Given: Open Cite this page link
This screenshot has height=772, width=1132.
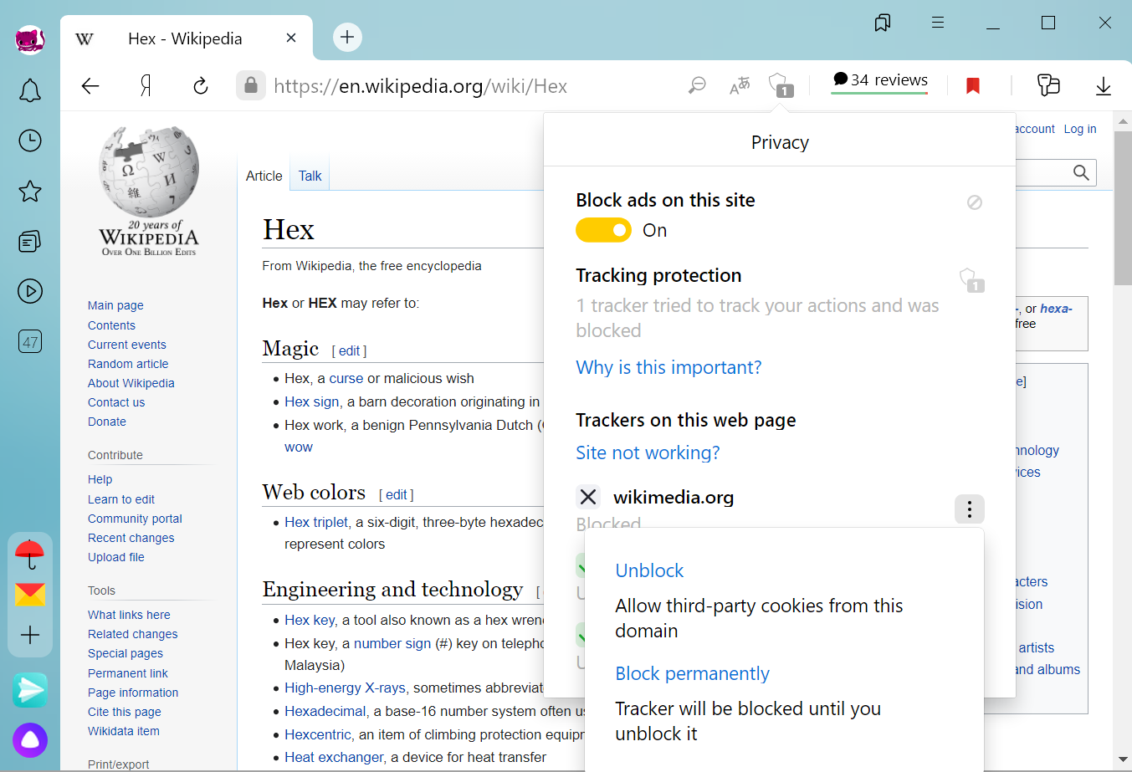Looking at the screenshot, I should 125,712.
